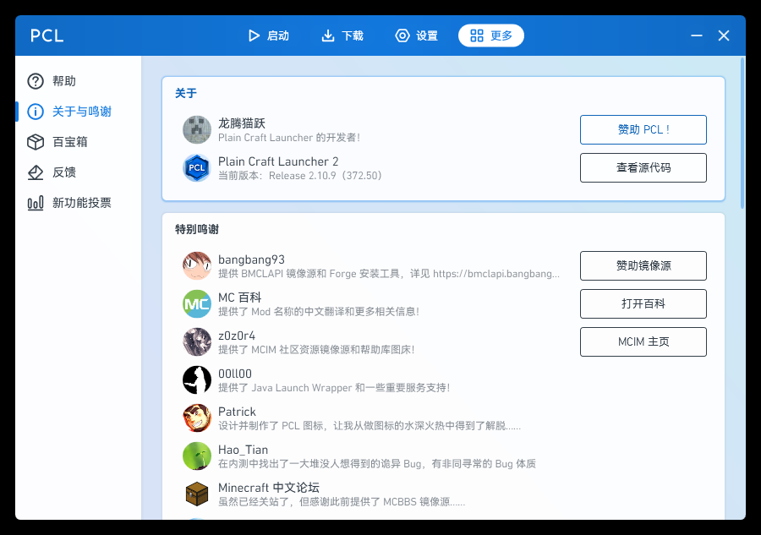Close the PCL window
761x535 pixels.
(724, 35)
